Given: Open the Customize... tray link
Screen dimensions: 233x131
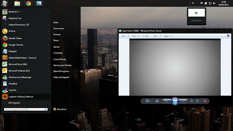Looking at the screenshot, I should tap(196, 20).
